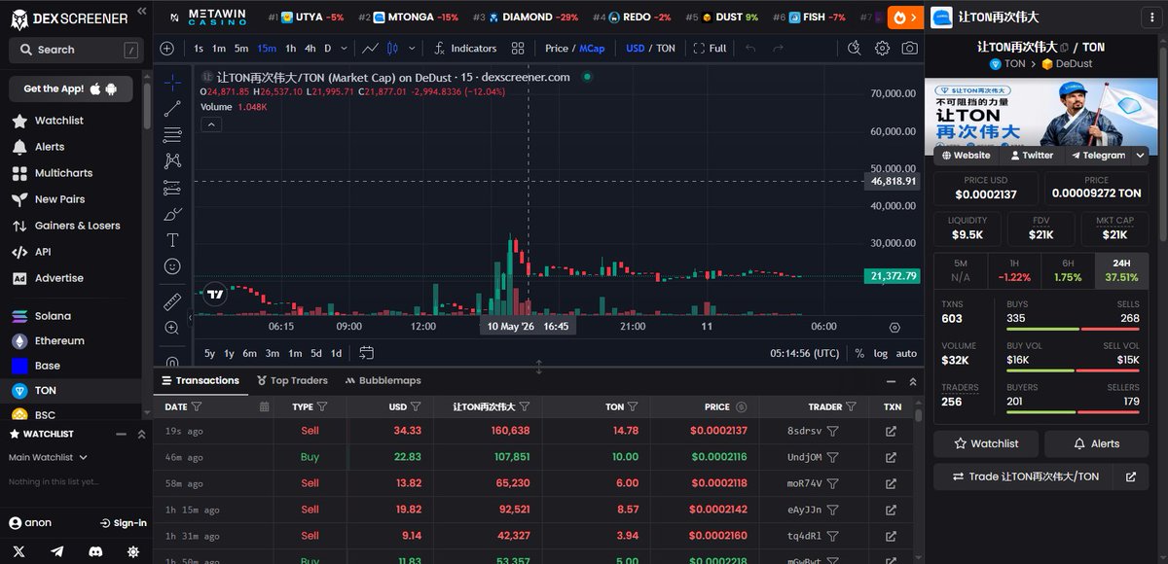Image resolution: width=1168 pixels, height=564 pixels.
Task: Select the ruler measure tool
Action: (x=172, y=301)
